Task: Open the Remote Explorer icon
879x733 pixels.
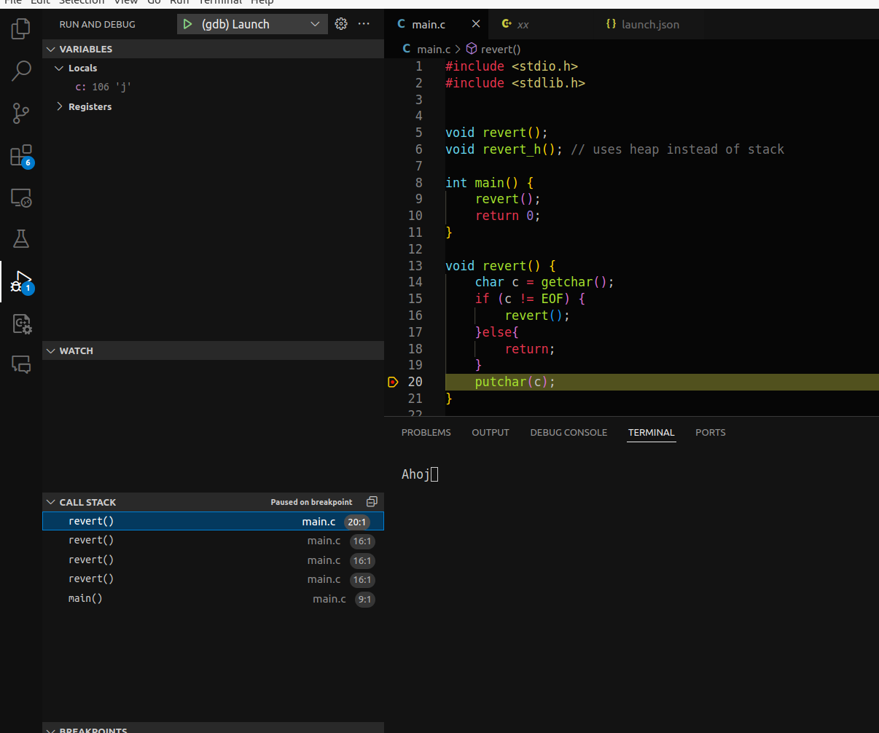Action: [x=21, y=197]
